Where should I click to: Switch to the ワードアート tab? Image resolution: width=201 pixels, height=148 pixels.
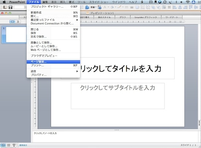[172, 17]
